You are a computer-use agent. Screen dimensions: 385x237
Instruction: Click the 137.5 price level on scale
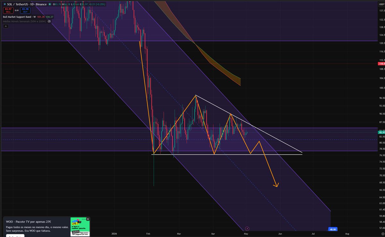point(382,11)
